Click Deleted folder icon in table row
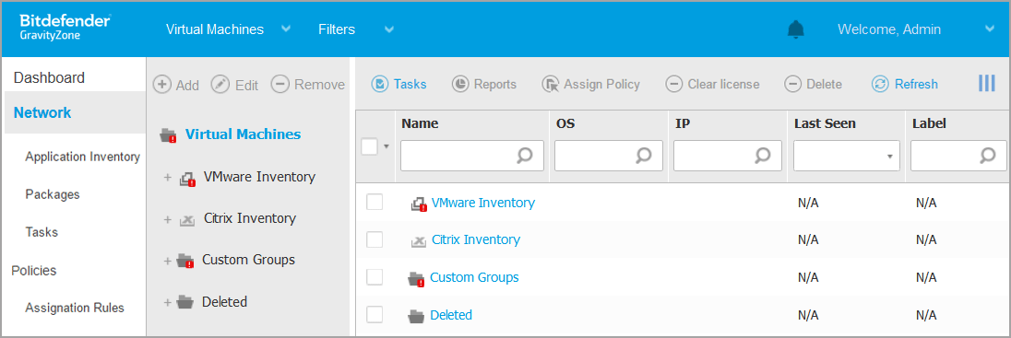 click(417, 316)
